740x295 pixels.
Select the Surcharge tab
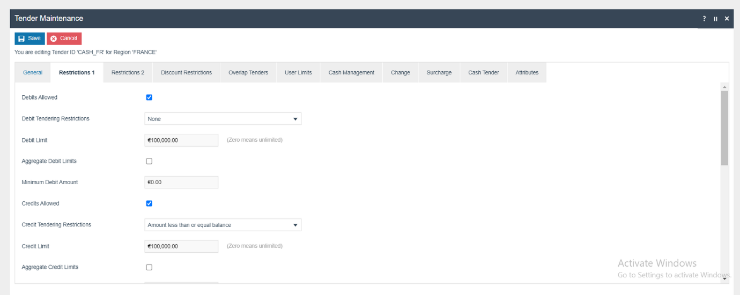click(439, 73)
